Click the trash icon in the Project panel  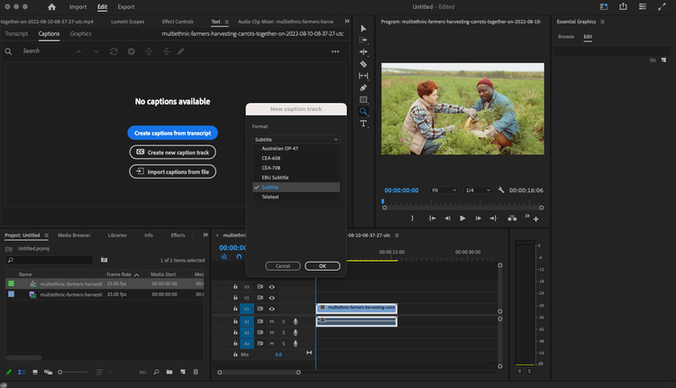(x=196, y=372)
